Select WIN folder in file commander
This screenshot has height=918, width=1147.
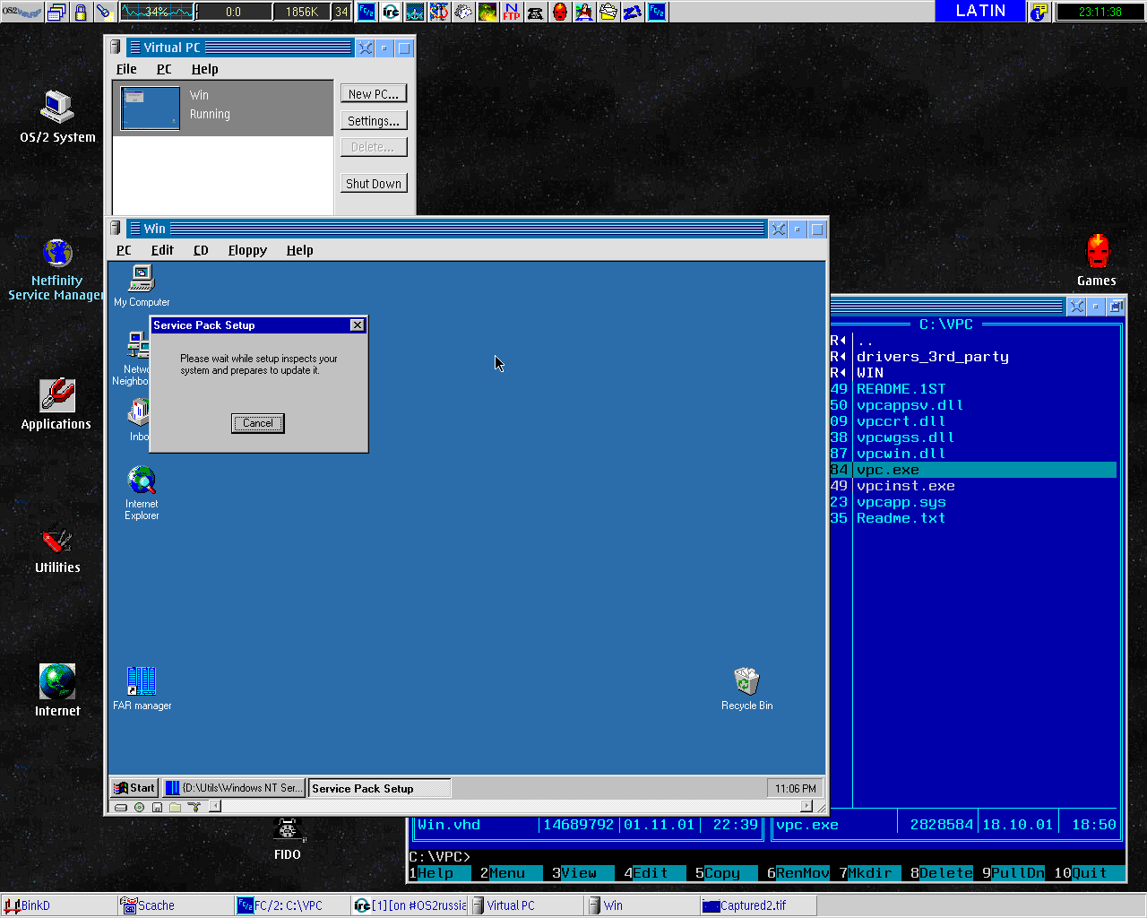[870, 373]
